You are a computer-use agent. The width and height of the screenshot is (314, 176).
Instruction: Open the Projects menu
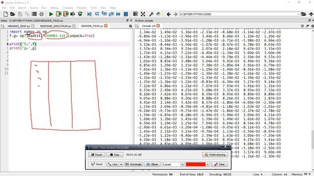point(81,8)
